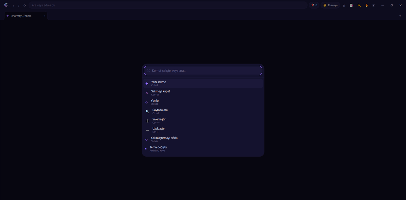
Task: Open the key passwords icon
Action: (359, 5)
